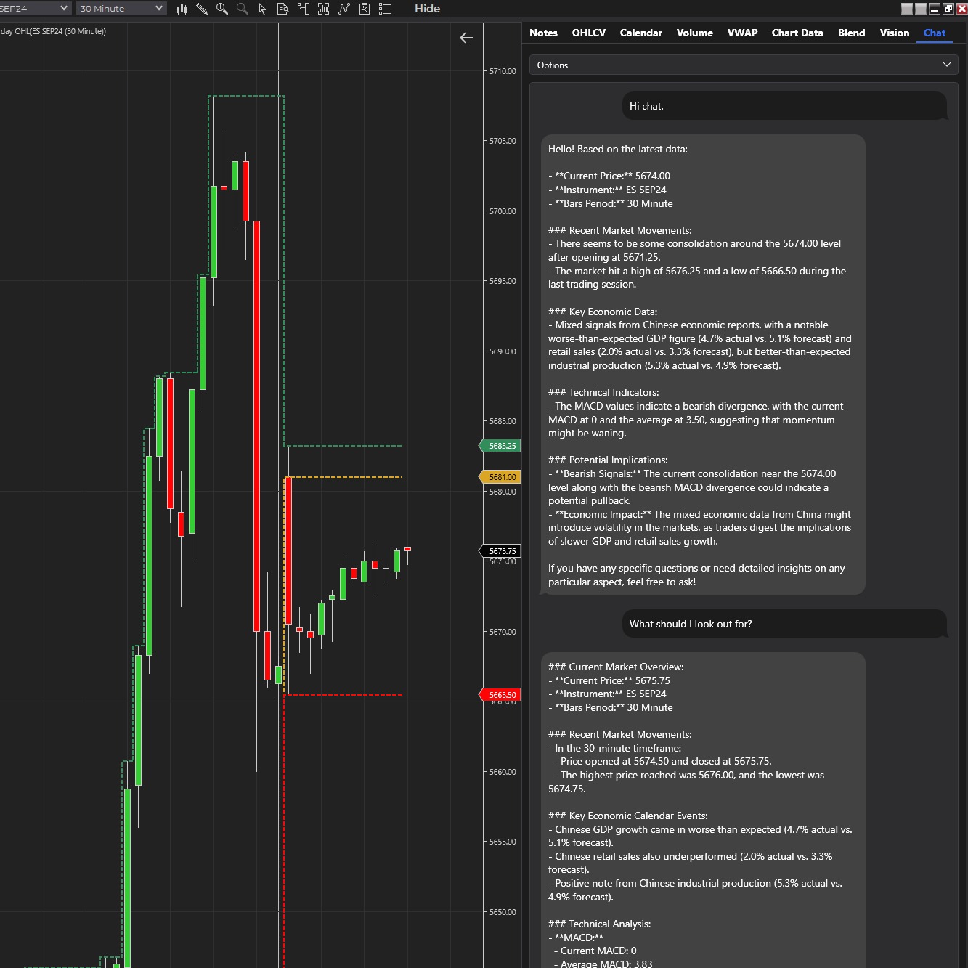
Task: Click the green dashed 5683.25 level line
Action: pyautogui.click(x=343, y=446)
